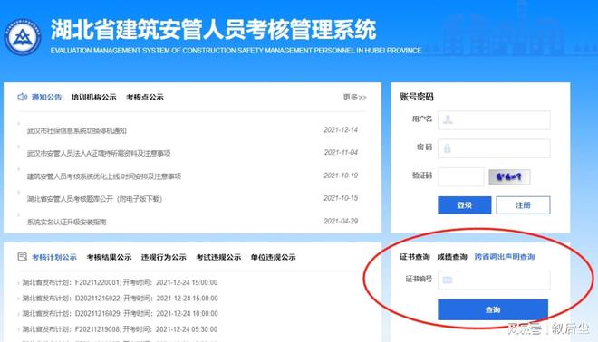The height and width of the screenshot is (342, 598).
Task: Open plan entry F20211220001
Action: (x=120, y=282)
